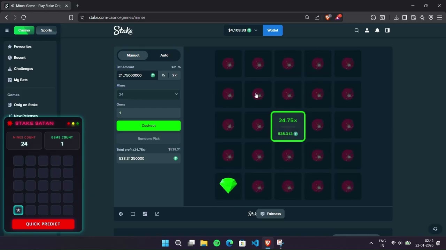Viewport: 446px width, 250px height.
Task: Open Windows Start menu
Action: point(165,243)
